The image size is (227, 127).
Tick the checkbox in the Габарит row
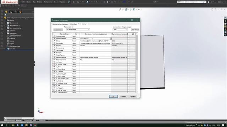click(x=129, y=53)
